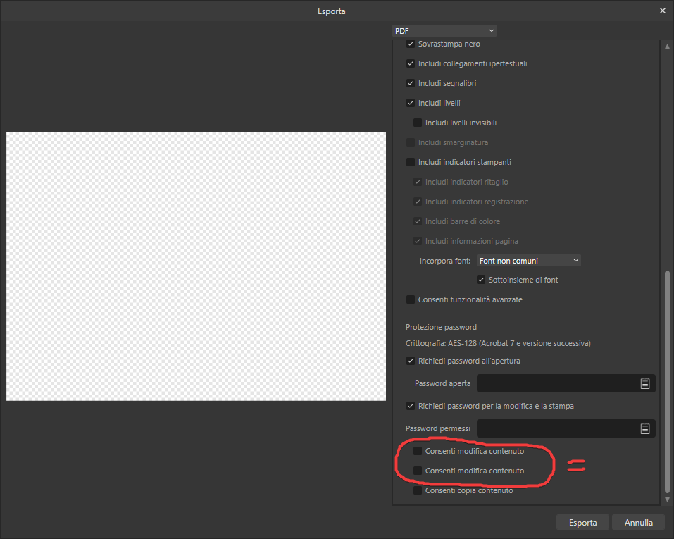Disable Richiedi password all'apertura
Viewport: 674px width, 539px height.
tap(411, 360)
